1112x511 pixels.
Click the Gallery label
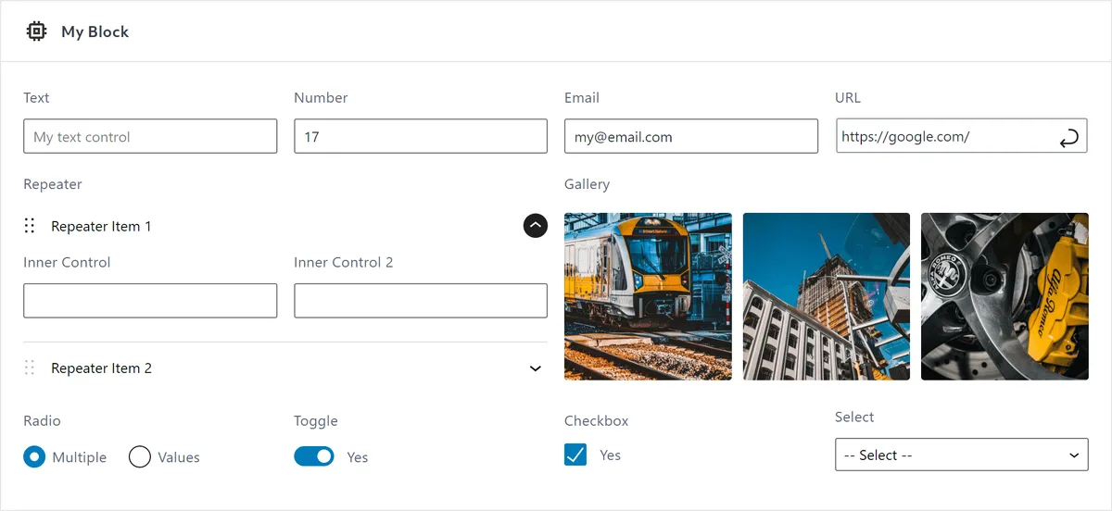click(587, 184)
